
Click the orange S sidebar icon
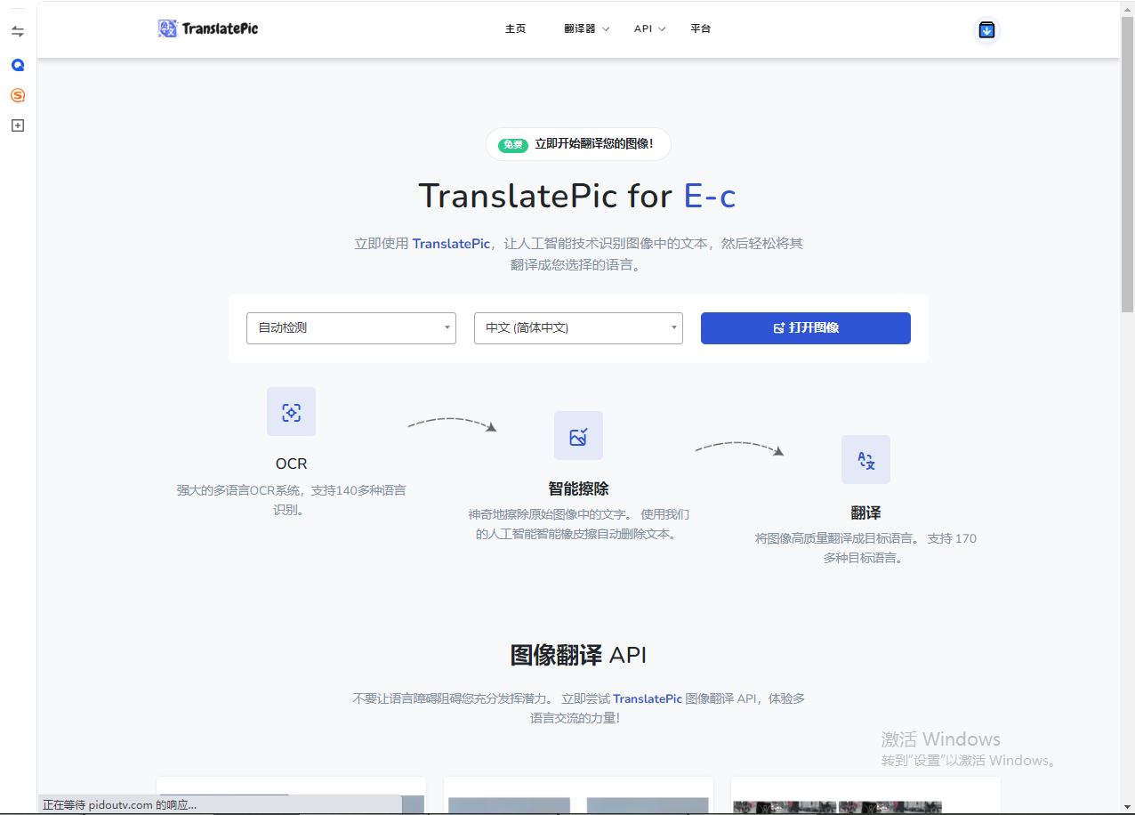click(18, 95)
